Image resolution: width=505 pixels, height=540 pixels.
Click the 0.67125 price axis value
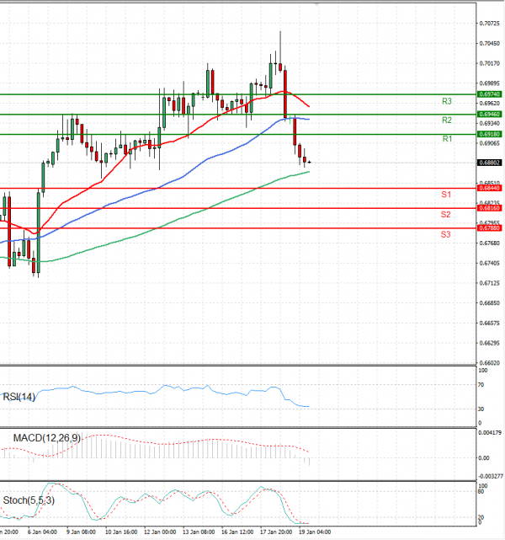click(x=490, y=283)
